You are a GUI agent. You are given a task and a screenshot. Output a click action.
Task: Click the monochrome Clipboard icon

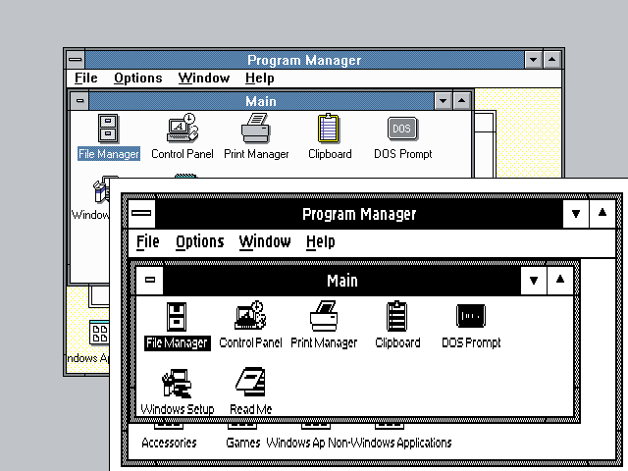(x=397, y=317)
